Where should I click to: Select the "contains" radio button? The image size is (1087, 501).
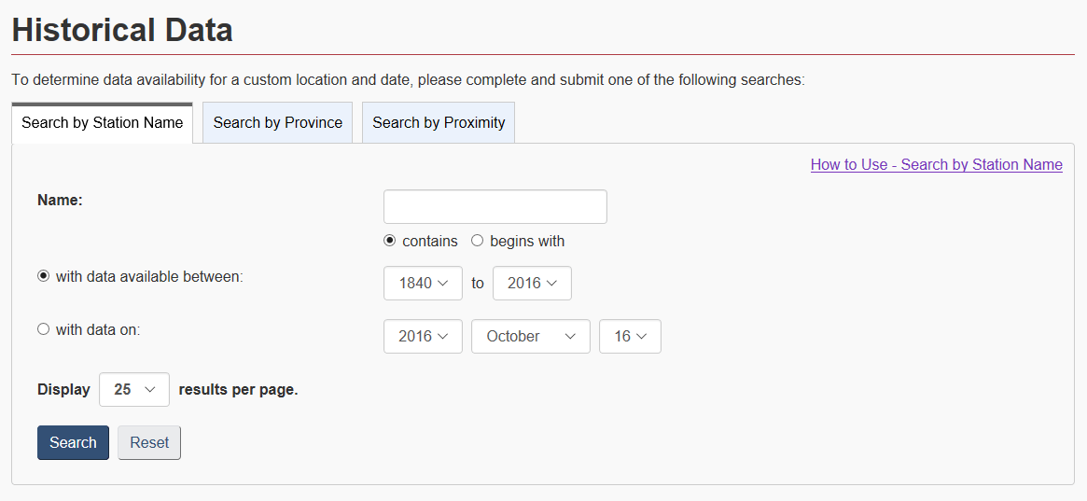[x=390, y=241]
